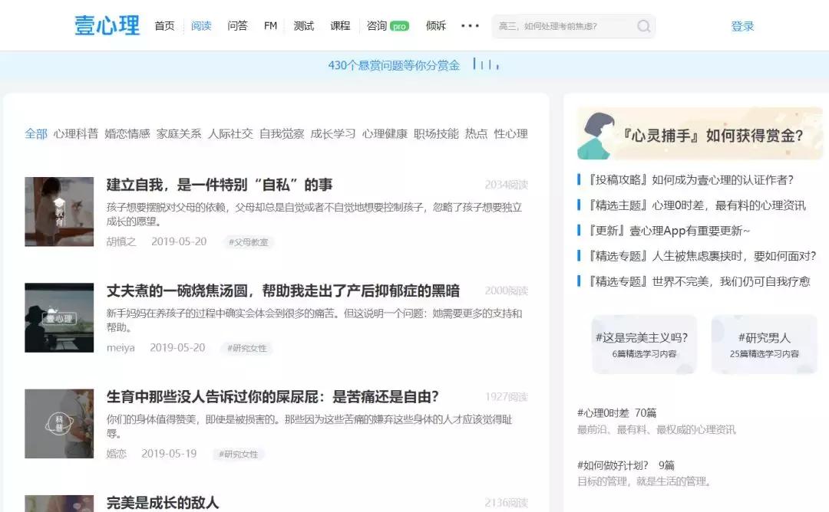Select the 阅读 tab
Image resolution: width=829 pixels, height=512 pixels.
(201, 25)
